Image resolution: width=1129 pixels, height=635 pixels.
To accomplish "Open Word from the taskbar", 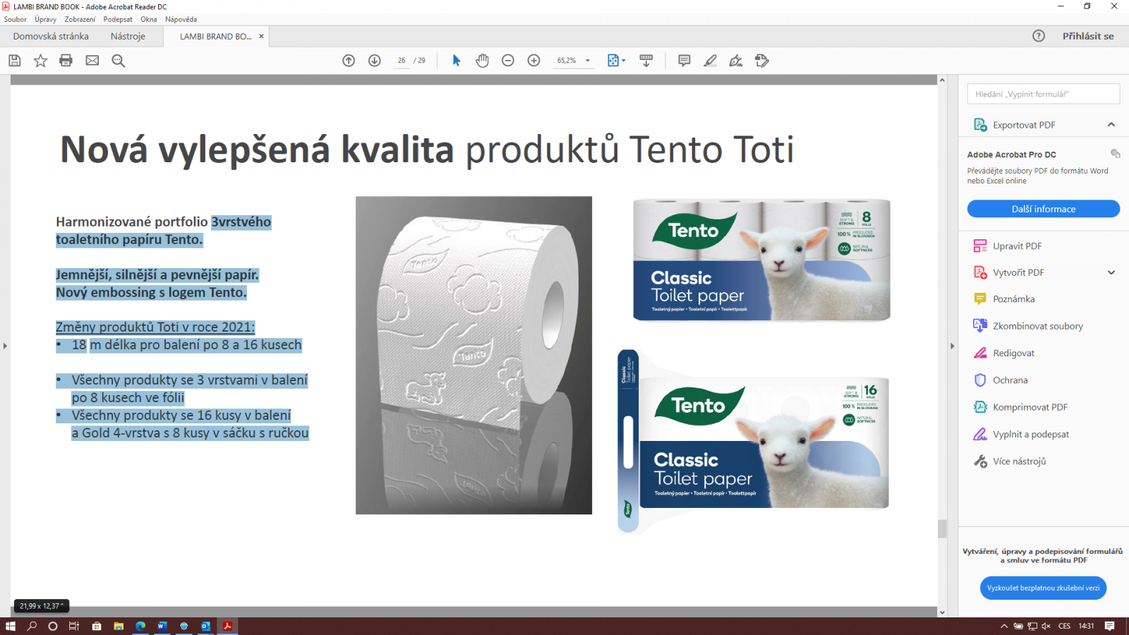I will [x=162, y=626].
